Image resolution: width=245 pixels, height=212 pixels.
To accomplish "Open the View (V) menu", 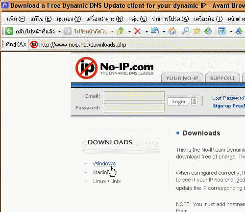I will pyautogui.click(x=69, y=19).
